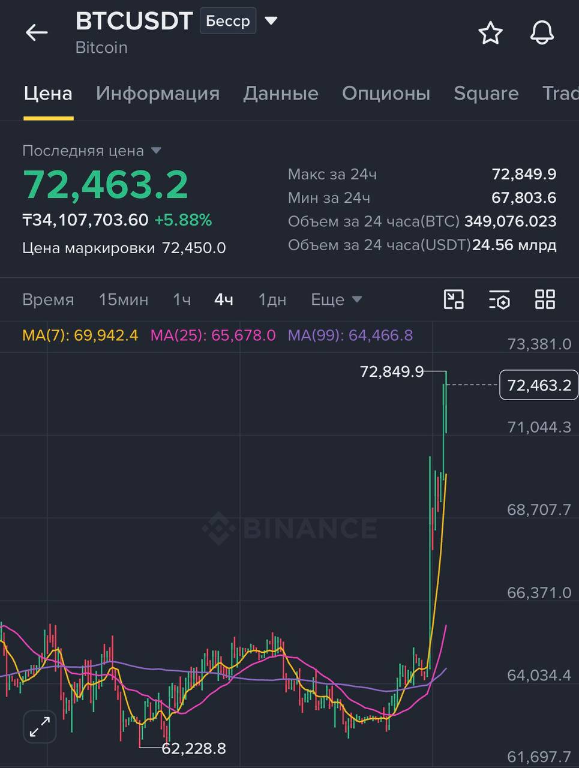Image resolution: width=579 pixels, height=768 pixels.
Task: Tap the BTCUSDT pair title
Action: point(134,21)
